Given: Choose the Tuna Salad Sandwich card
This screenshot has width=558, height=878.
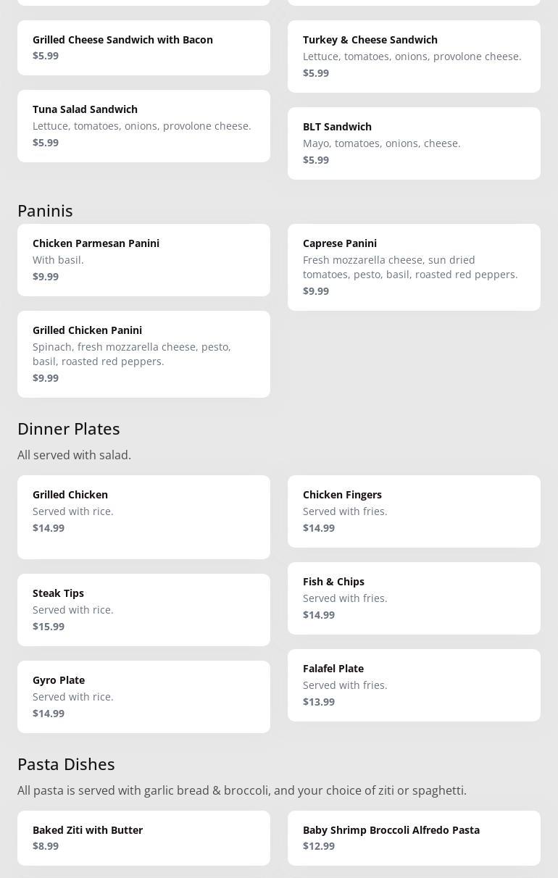Looking at the screenshot, I should 143,126.
